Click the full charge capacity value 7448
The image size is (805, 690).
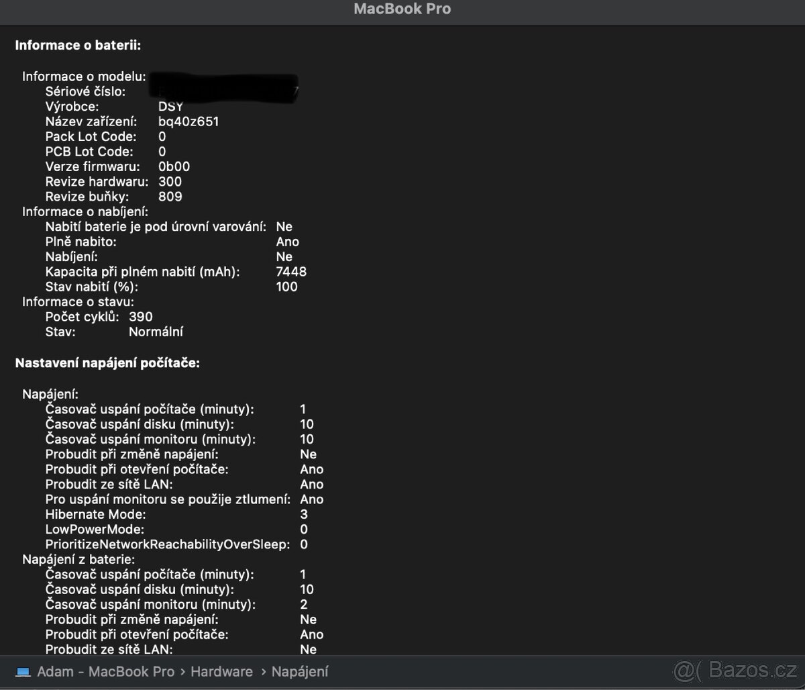pyautogui.click(x=291, y=272)
